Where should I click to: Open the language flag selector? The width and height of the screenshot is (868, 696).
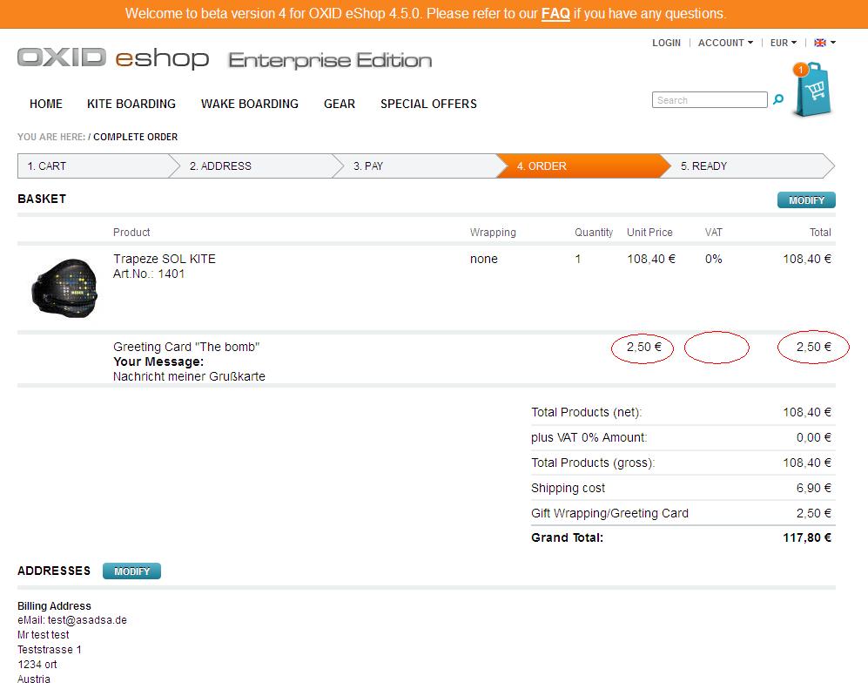(824, 43)
